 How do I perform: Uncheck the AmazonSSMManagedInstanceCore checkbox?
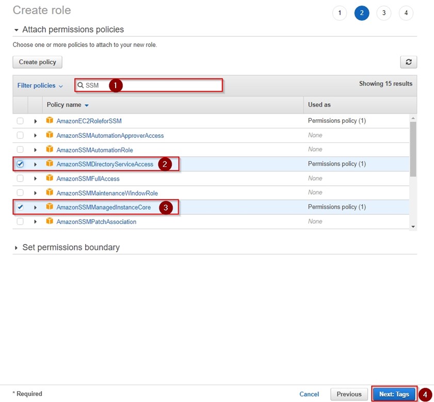coord(20,207)
